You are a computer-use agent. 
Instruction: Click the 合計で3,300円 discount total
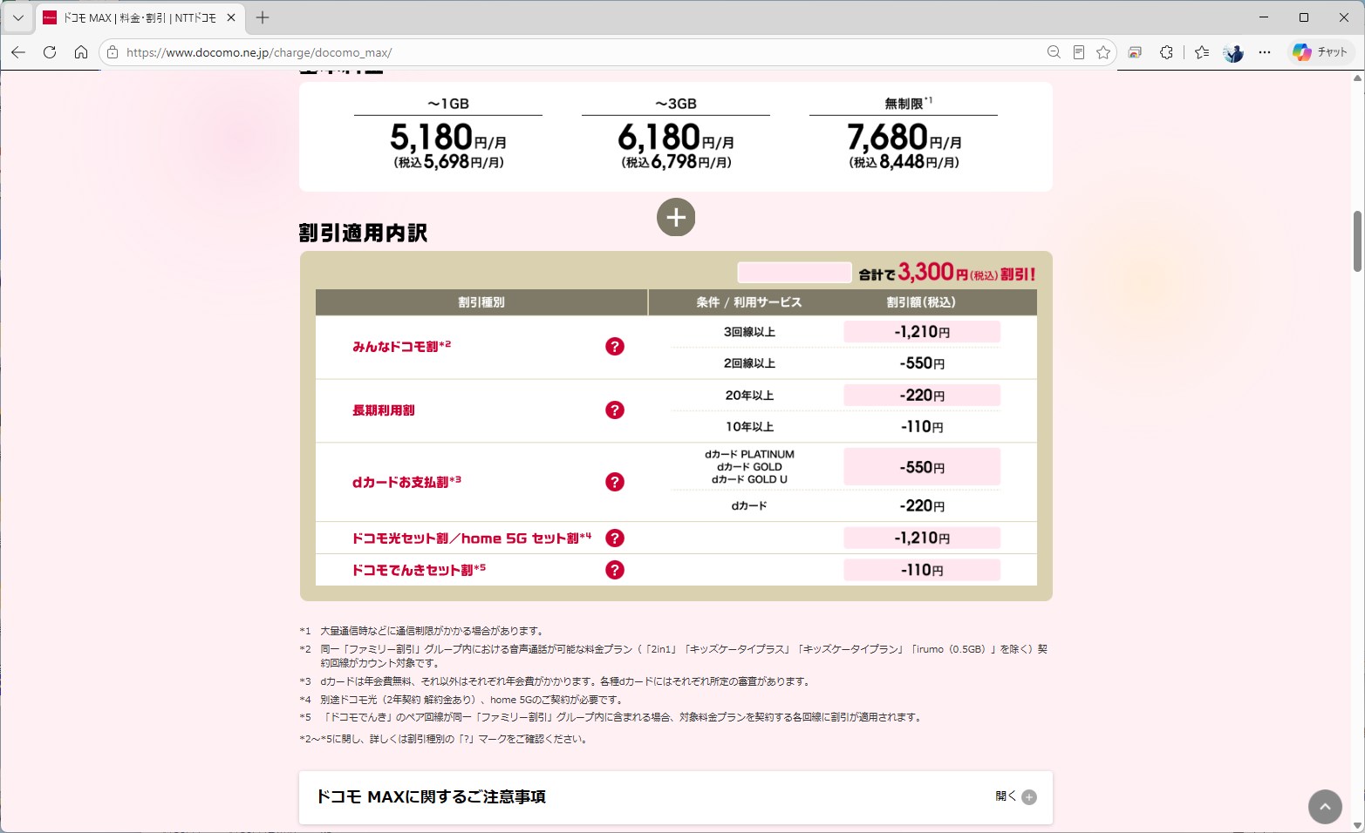pos(947,273)
